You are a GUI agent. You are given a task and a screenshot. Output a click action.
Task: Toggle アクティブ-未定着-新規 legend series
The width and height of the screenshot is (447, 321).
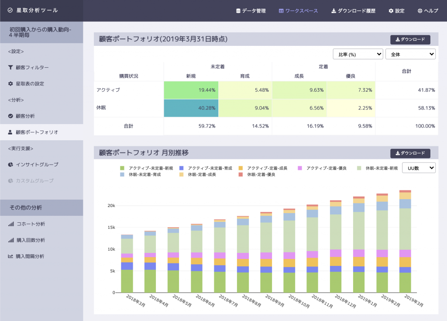point(146,168)
